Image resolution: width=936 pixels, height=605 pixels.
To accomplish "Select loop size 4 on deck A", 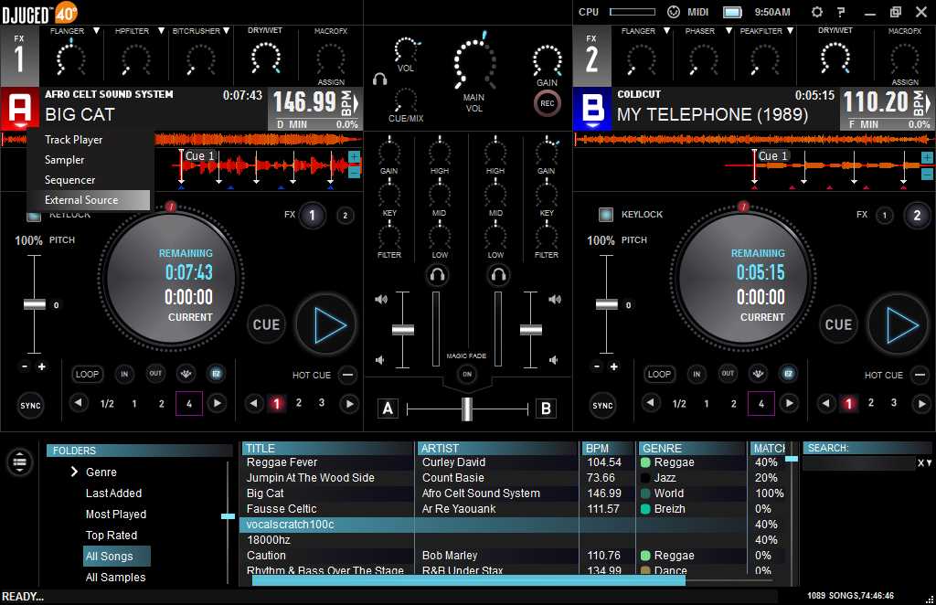I will (x=188, y=404).
